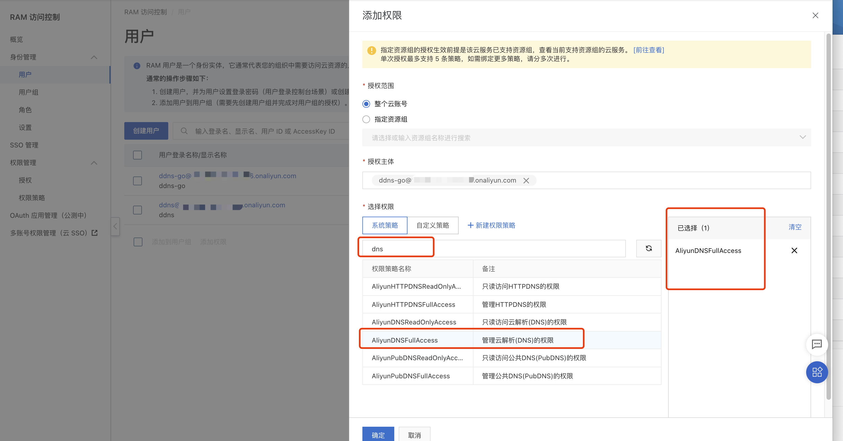Click the 创建用户 button
Viewport: 843px width, 441px height.
click(146, 131)
